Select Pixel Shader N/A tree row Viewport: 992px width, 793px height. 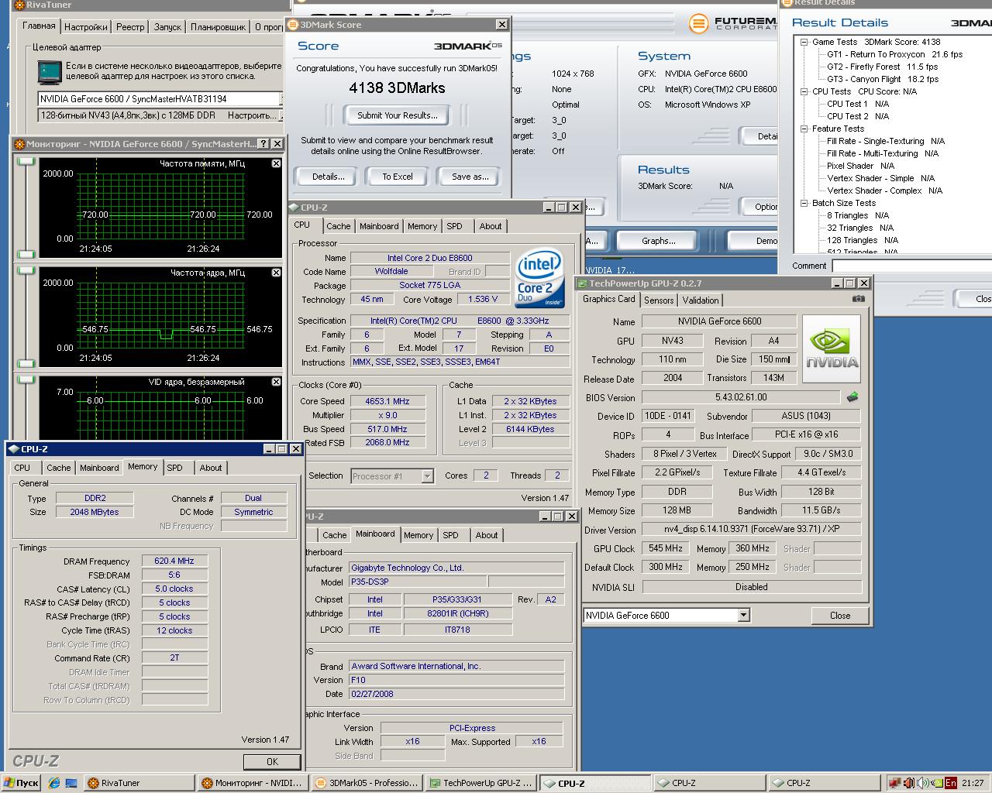pos(860,166)
